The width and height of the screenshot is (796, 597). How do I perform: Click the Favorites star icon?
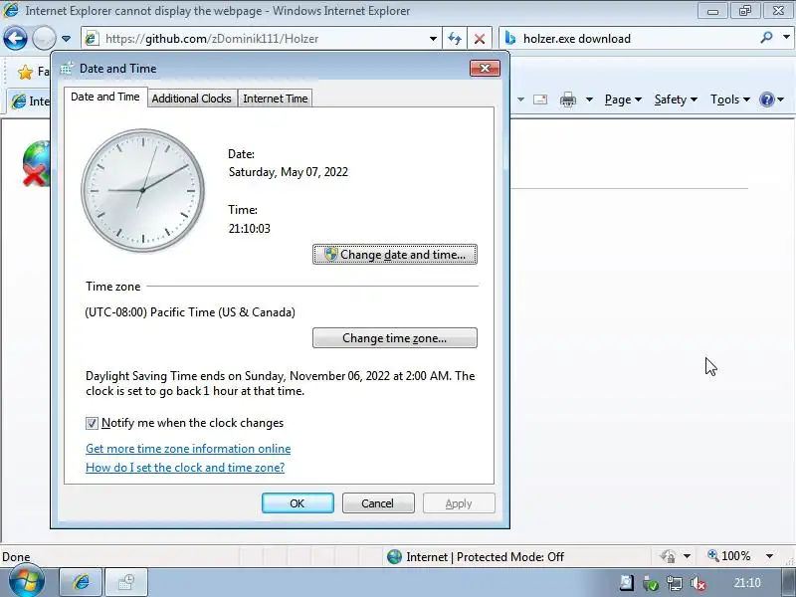pyautogui.click(x=25, y=72)
